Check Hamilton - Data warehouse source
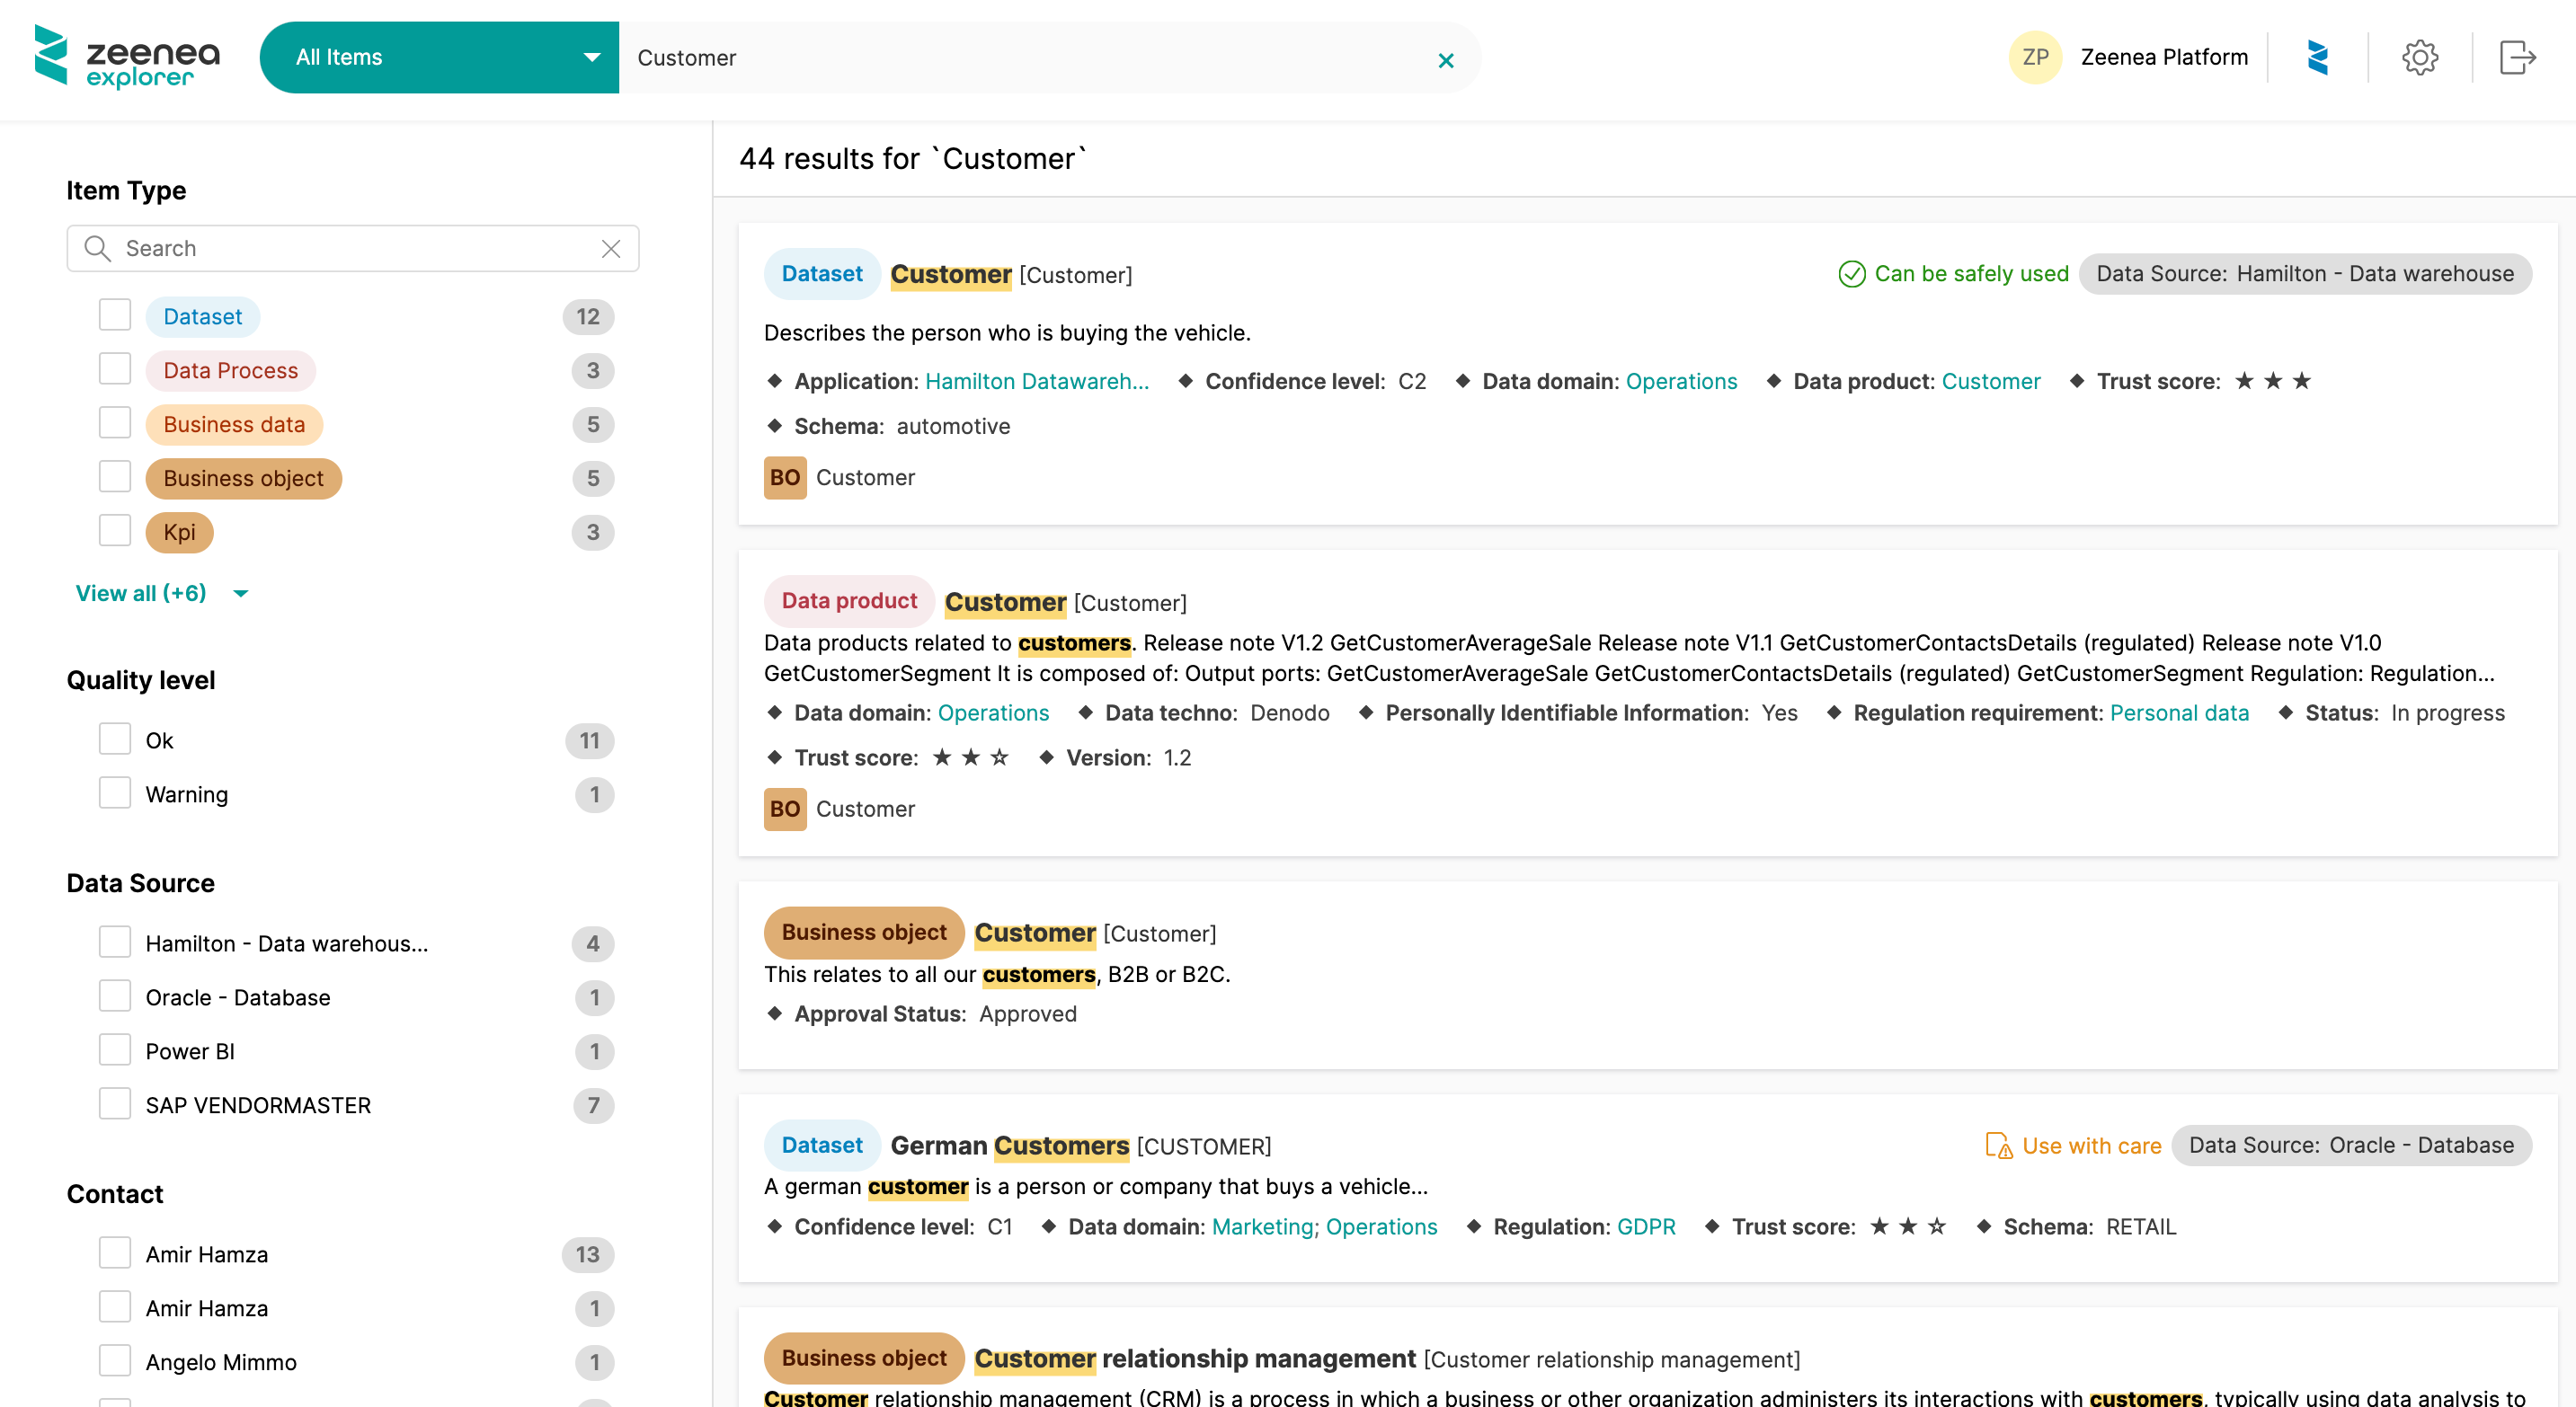The width and height of the screenshot is (2576, 1407). 115,942
